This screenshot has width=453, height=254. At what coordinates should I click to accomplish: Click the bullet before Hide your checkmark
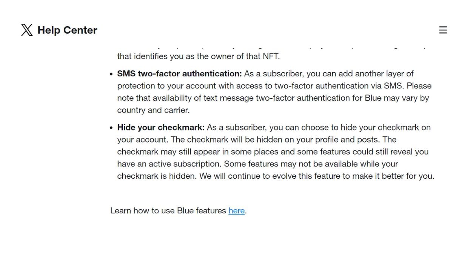[111, 128]
